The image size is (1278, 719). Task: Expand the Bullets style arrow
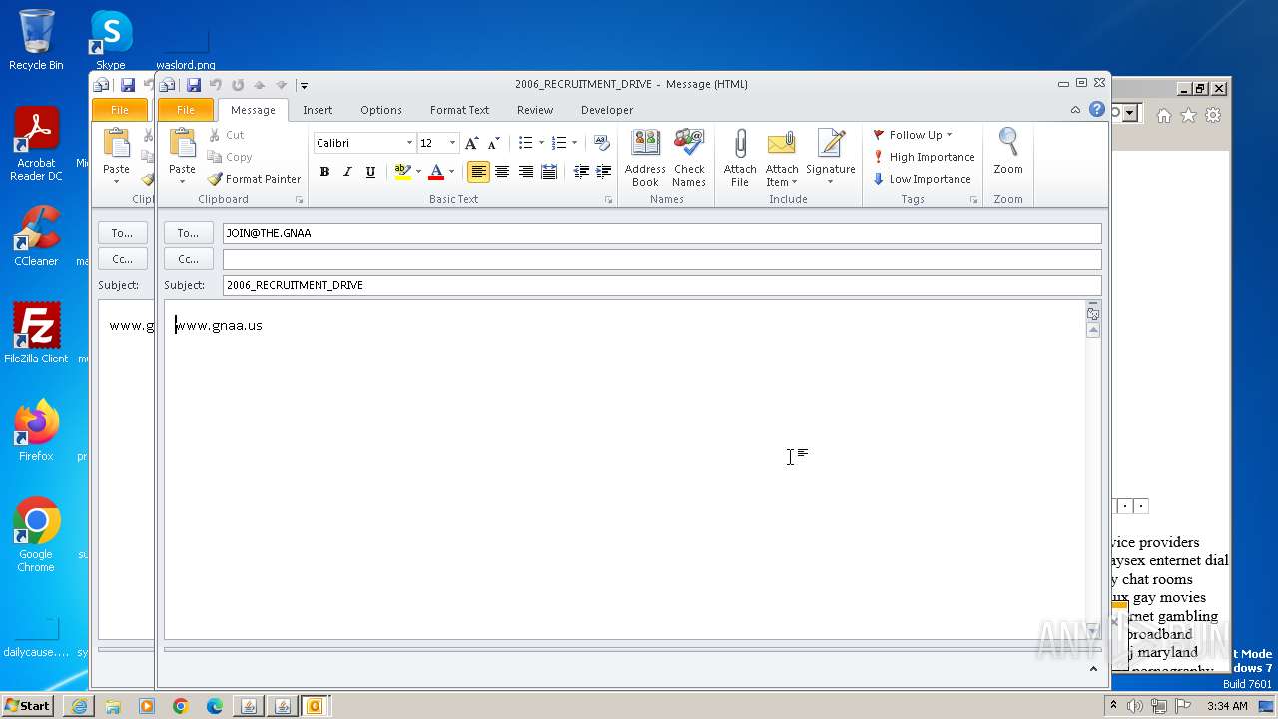point(541,143)
